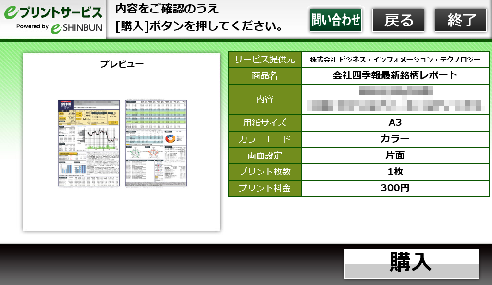Select the 300円 print fee value

click(395, 188)
